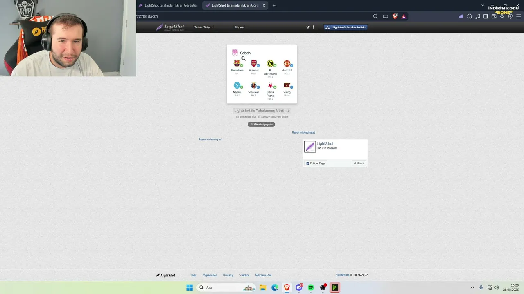Image resolution: width=524 pixels, height=294 pixels.
Task: Click the Brave browser taskbar icon
Action: click(287, 287)
